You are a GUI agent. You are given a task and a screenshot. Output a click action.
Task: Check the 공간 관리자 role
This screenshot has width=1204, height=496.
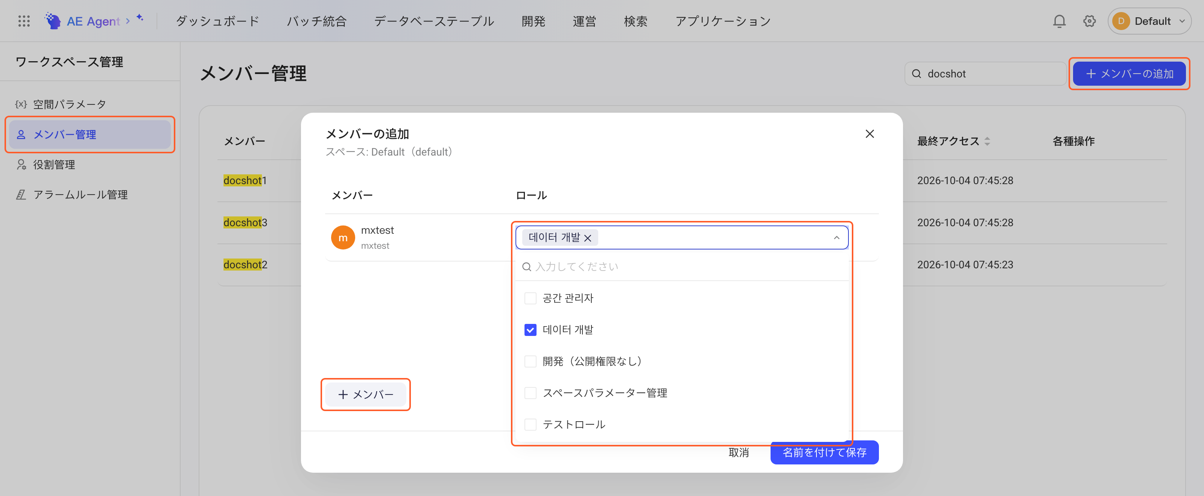pyautogui.click(x=530, y=298)
